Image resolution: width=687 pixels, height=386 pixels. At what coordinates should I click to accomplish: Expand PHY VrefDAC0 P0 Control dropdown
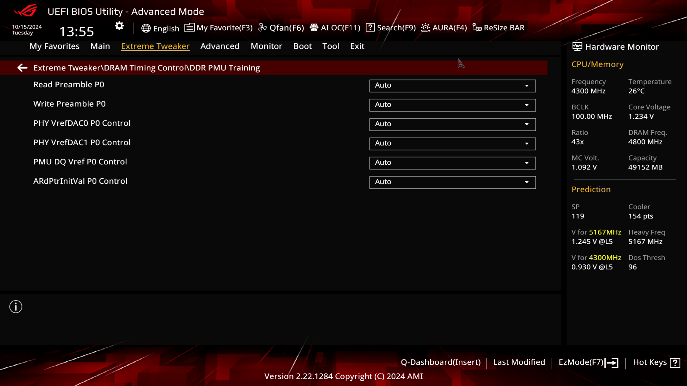pyautogui.click(x=527, y=124)
